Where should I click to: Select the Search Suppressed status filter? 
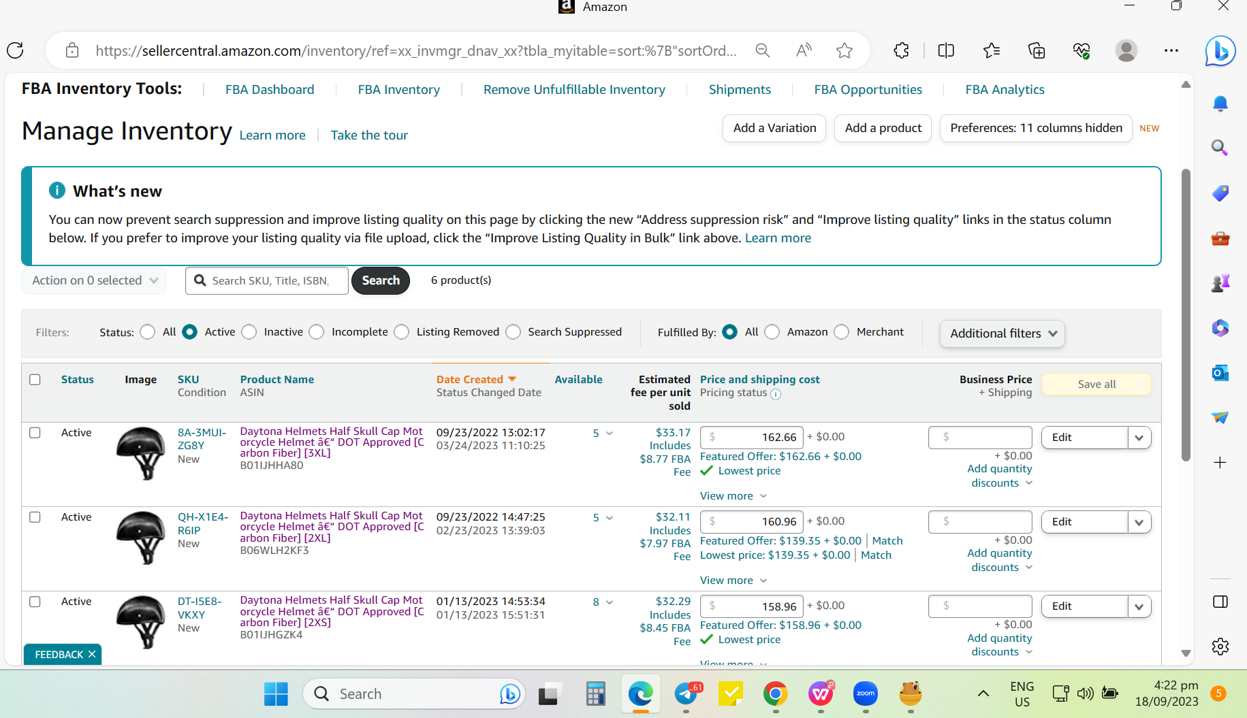[x=514, y=332]
